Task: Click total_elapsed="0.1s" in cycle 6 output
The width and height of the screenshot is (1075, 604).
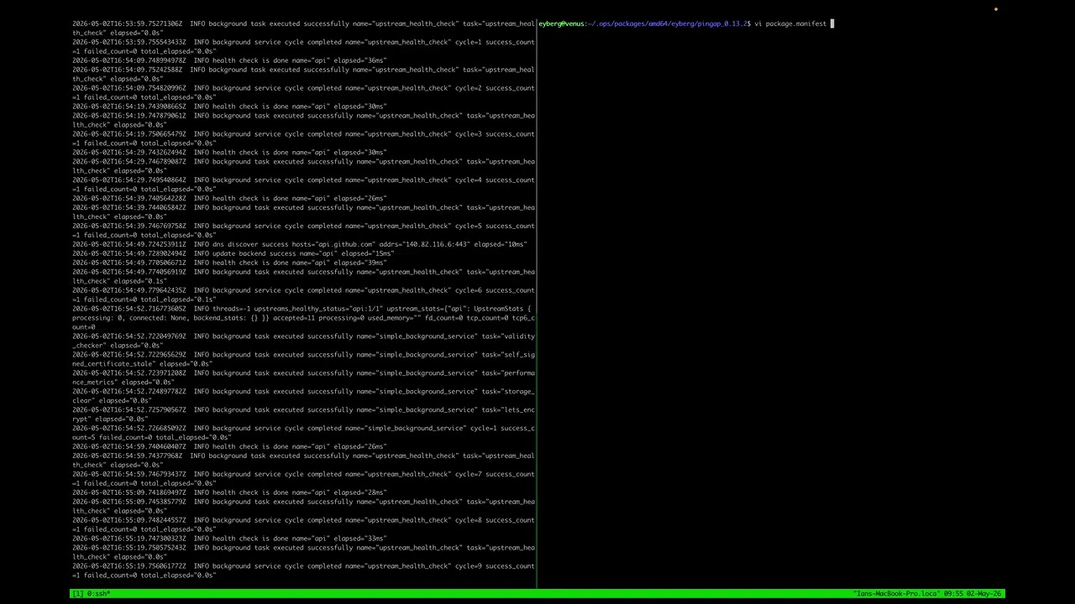Action: [178, 299]
